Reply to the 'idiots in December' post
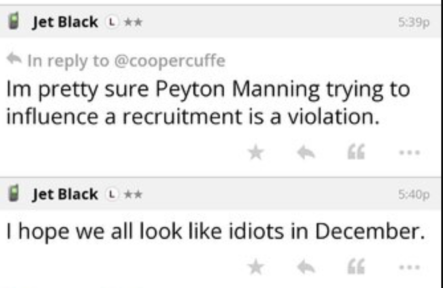The width and height of the screenshot is (443, 288). click(306, 267)
